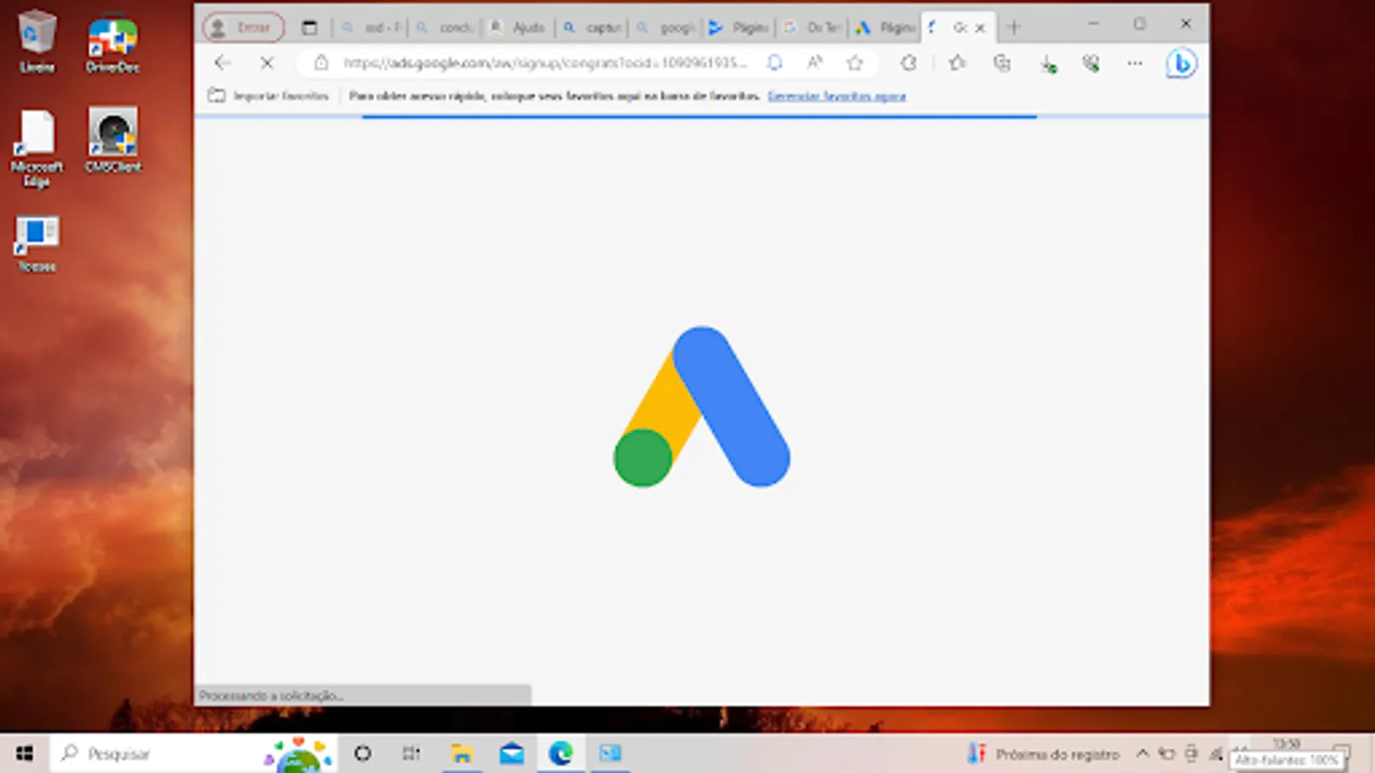This screenshot has height=773, width=1375.
Task: Open the blue window desktop shortcut
Action: (37, 244)
